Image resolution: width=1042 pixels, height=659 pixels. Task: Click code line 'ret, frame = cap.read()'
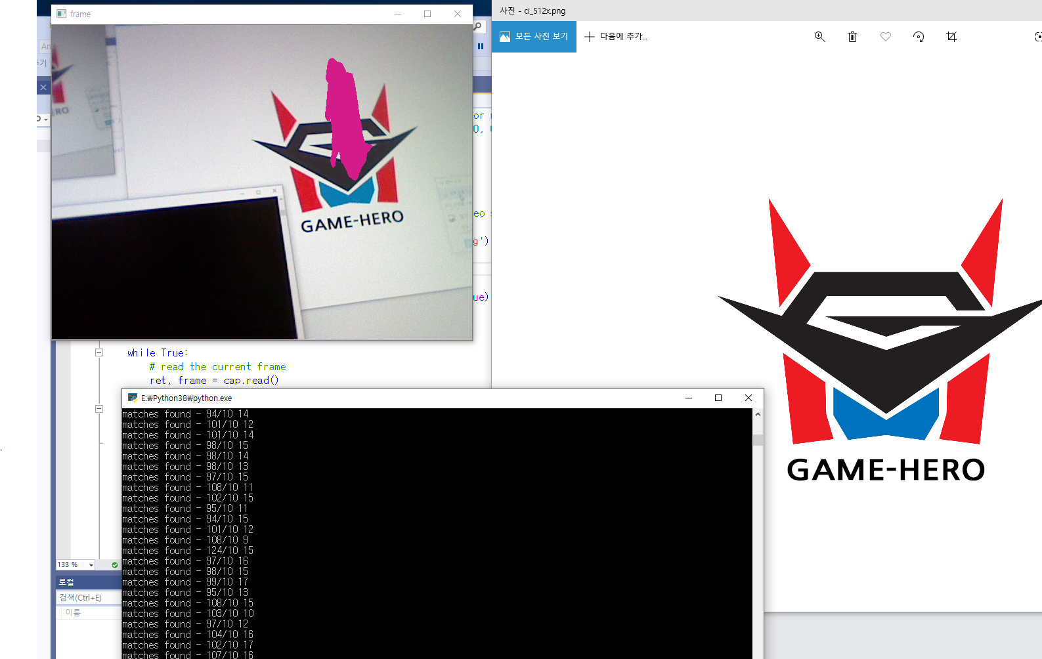[x=214, y=380]
